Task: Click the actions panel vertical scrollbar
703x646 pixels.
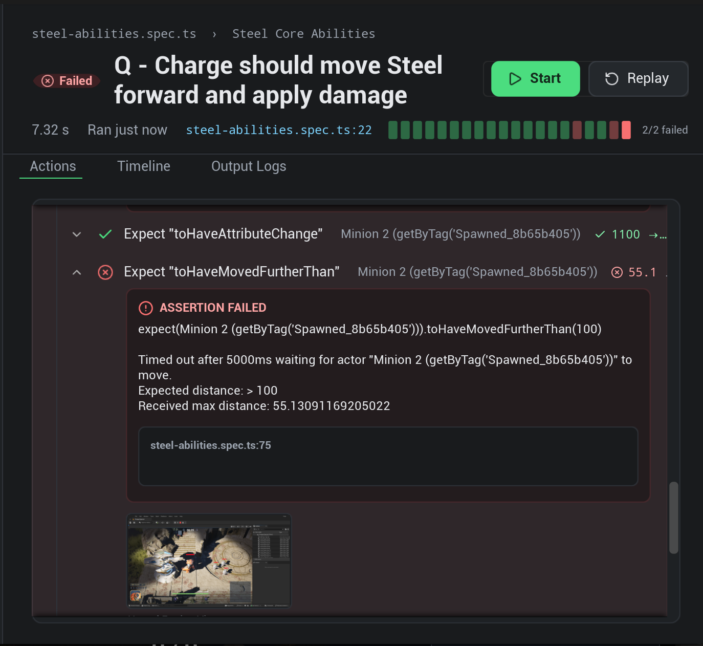Action: click(674, 518)
